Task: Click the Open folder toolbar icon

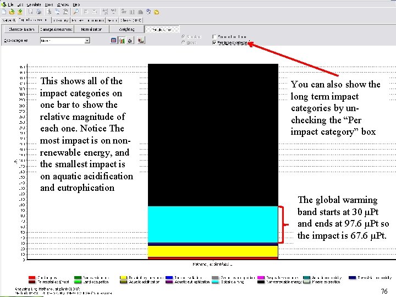Action: click(x=12, y=12)
